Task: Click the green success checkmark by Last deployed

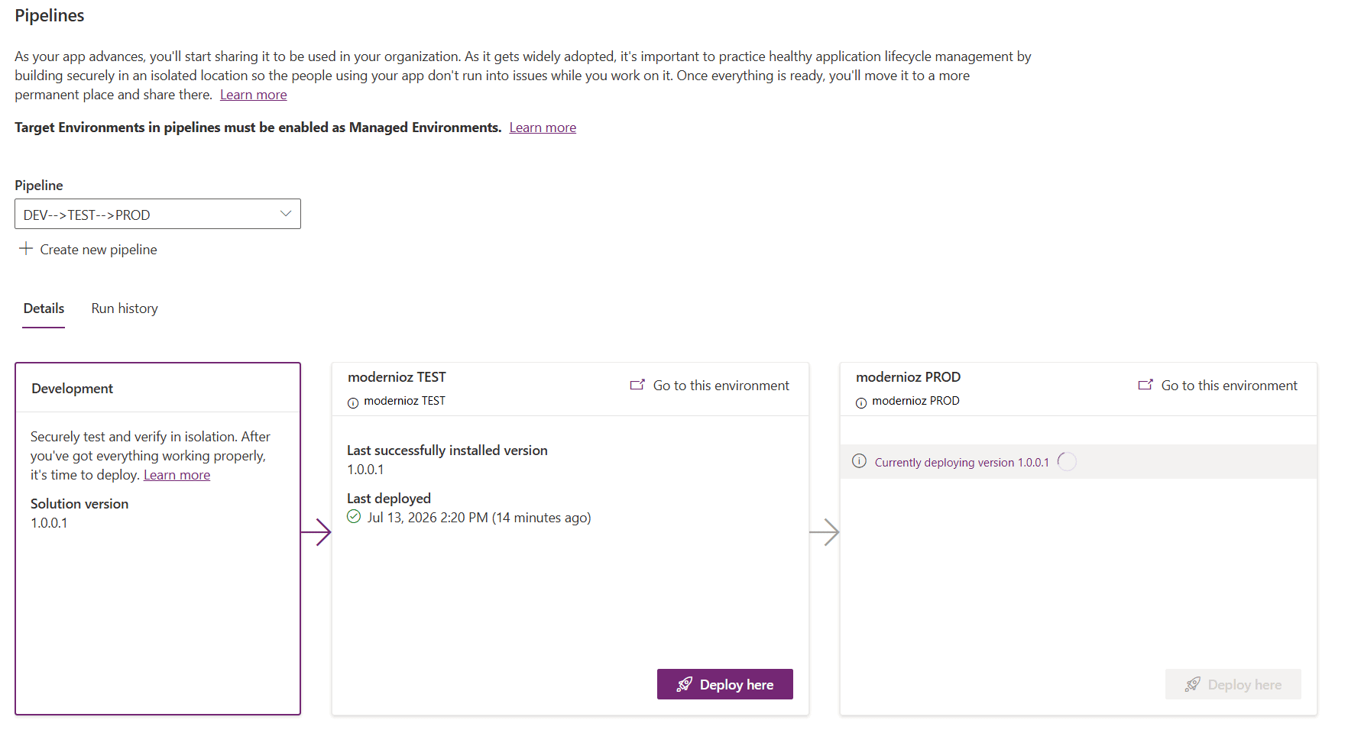Action: click(x=354, y=517)
